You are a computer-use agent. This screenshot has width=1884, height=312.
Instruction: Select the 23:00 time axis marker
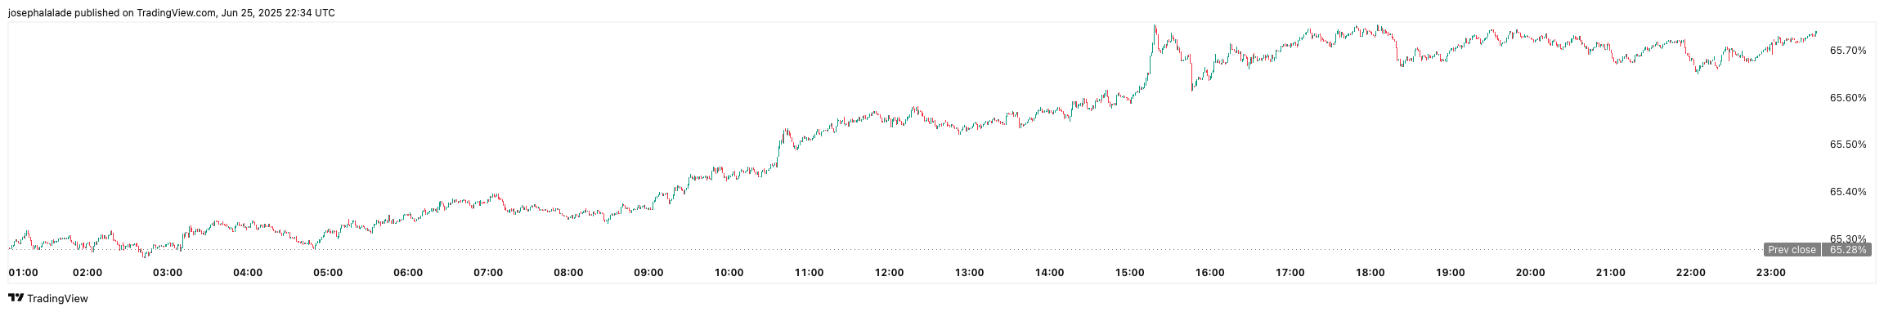click(x=1770, y=272)
